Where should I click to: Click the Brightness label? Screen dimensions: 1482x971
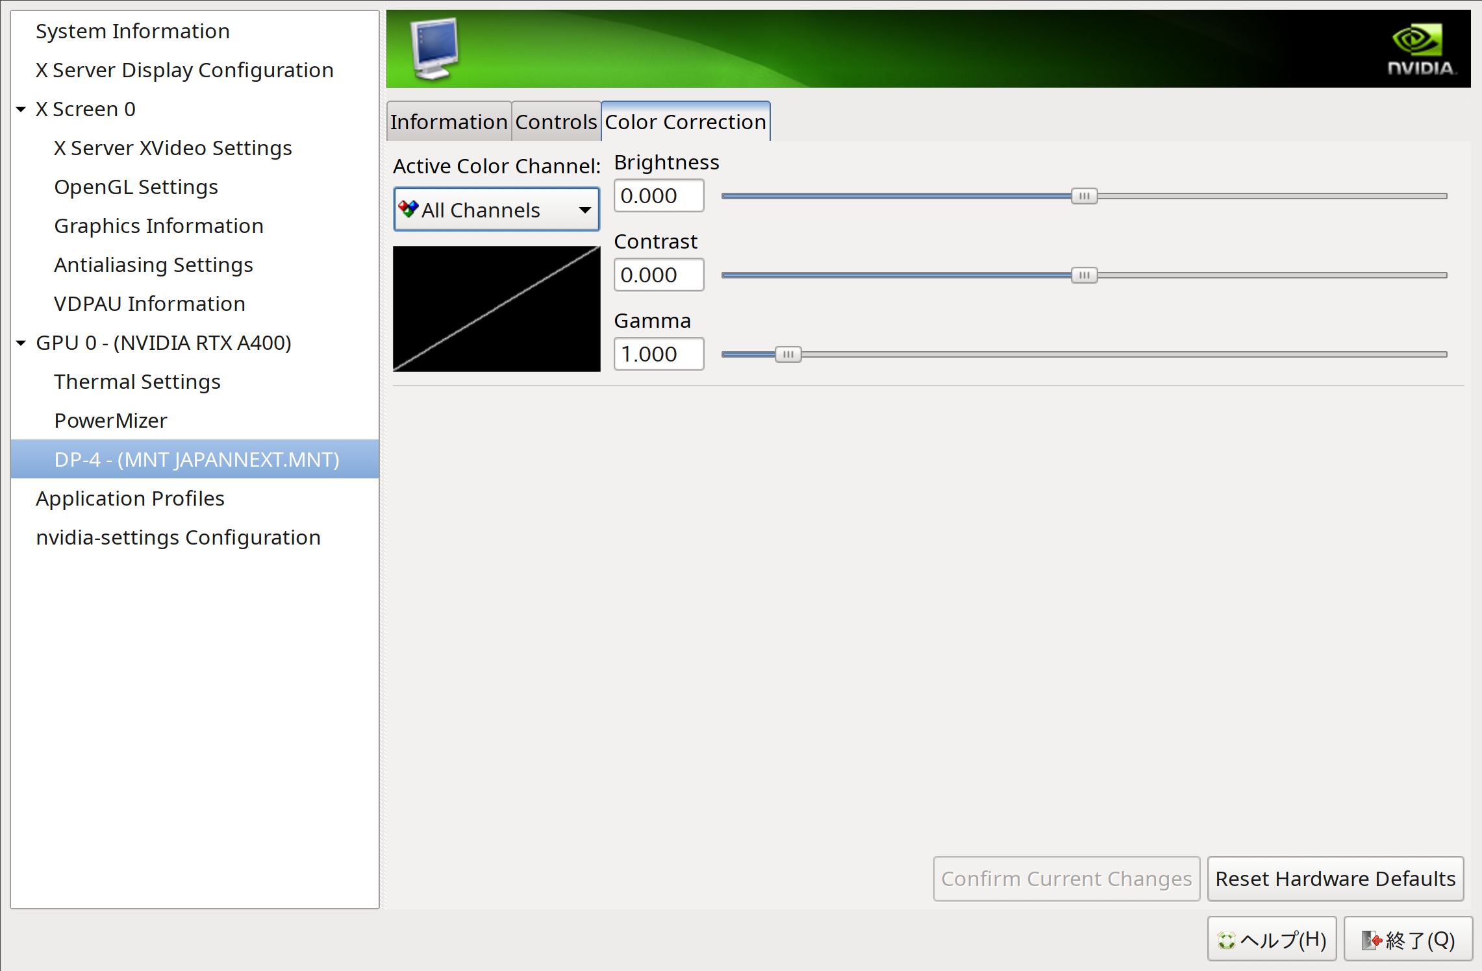pyautogui.click(x=666, y=162)
